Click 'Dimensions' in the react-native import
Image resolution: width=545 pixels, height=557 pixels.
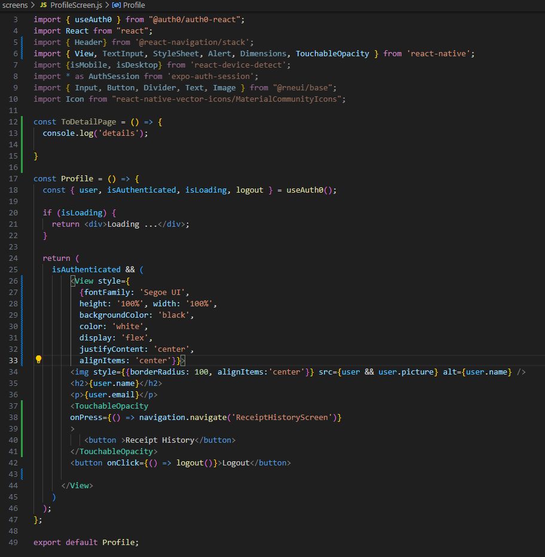pos(264,54)
